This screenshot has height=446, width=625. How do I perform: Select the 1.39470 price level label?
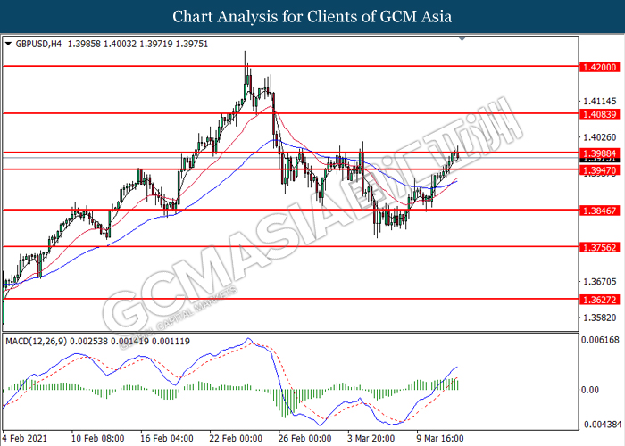pyautogui.click(x=599, y=170)
